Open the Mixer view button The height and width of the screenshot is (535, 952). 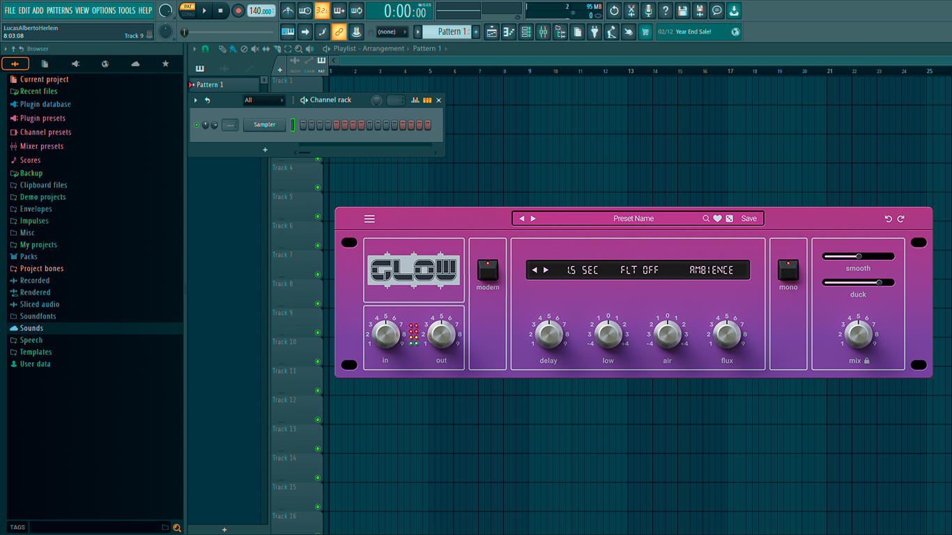coord(543,31)
